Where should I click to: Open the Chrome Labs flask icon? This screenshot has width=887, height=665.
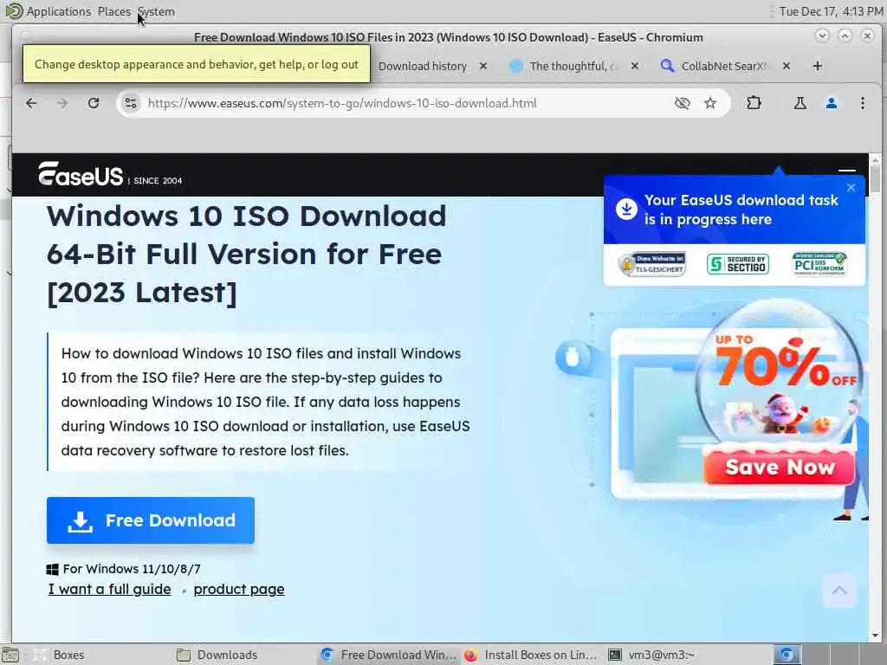[x=800, y=103]
